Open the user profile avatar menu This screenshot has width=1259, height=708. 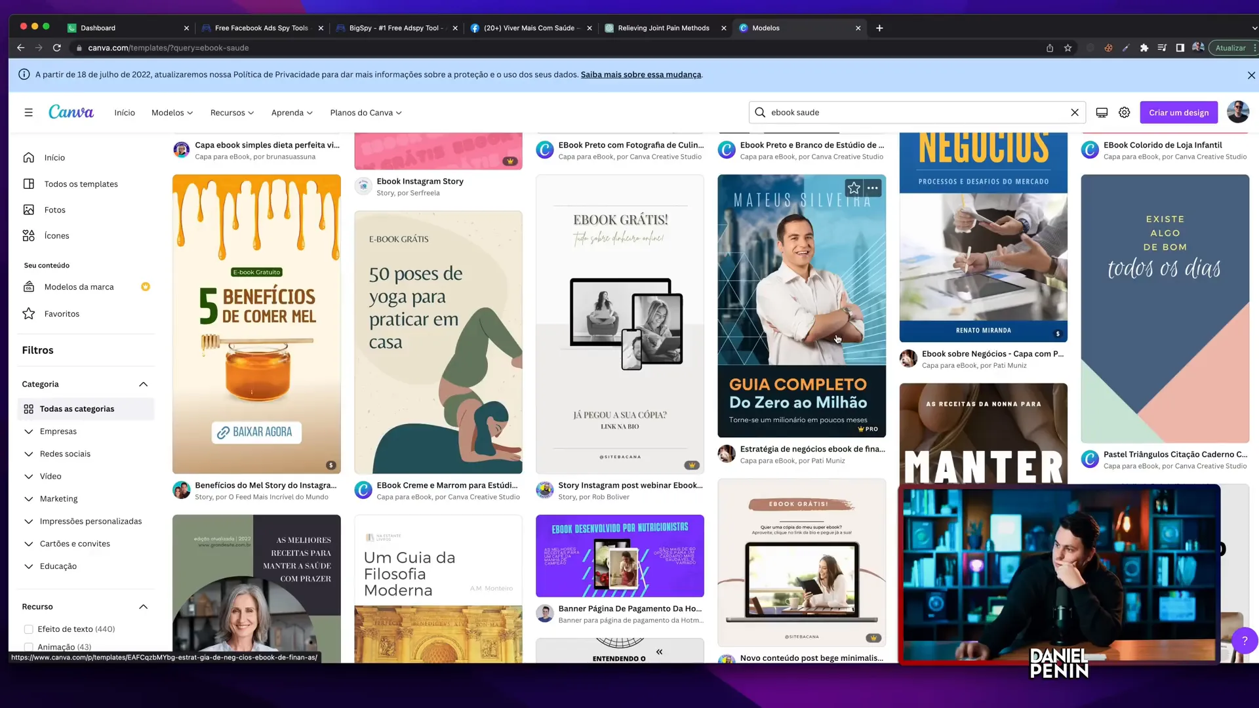(1238, 112)
